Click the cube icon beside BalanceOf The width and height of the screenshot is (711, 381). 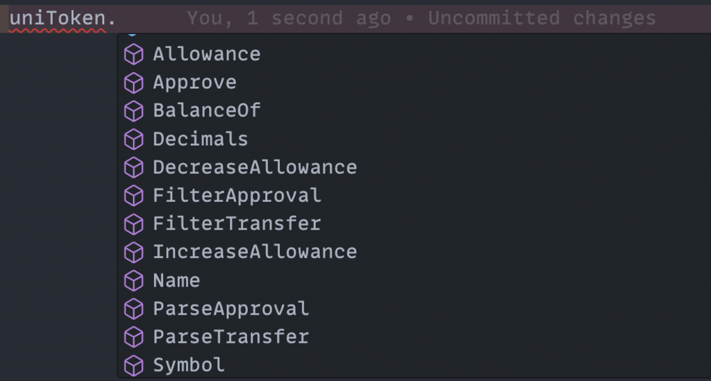(134, 112)
